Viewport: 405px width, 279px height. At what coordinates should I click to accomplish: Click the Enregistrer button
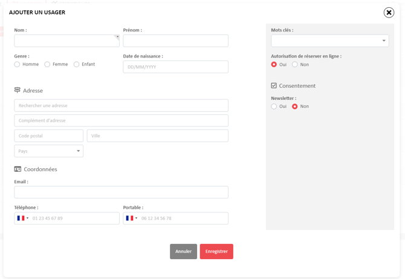(x=216, y=251)
